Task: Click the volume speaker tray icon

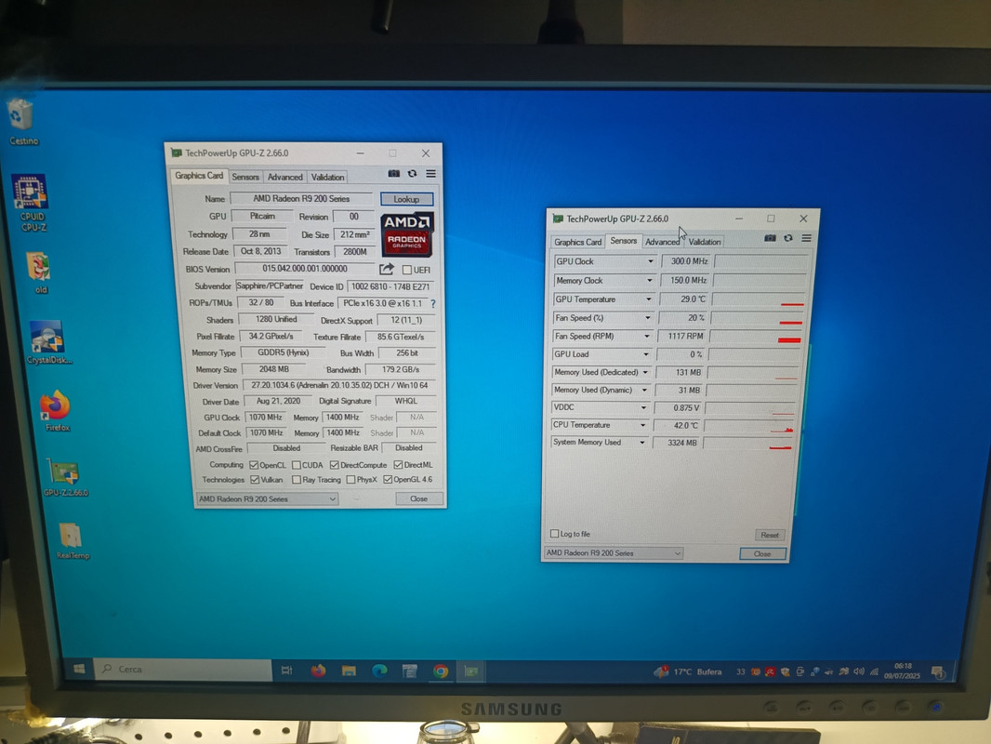Action: click(859, 671)
